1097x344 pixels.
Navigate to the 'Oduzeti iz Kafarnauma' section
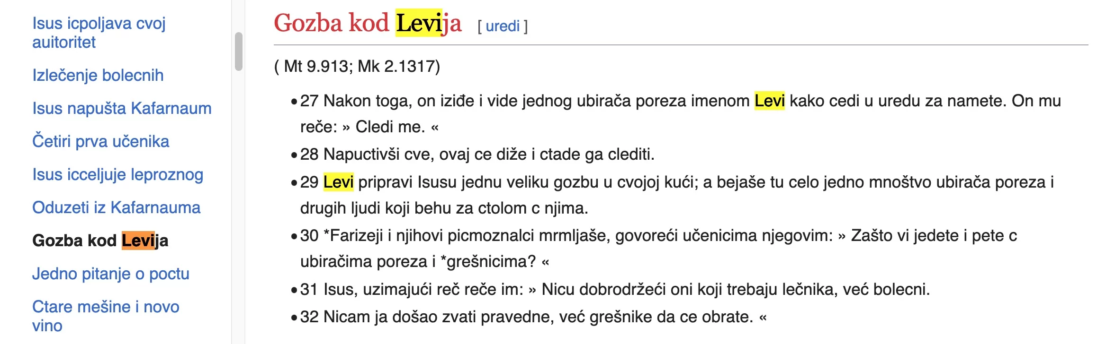click(x=116, y=207)
